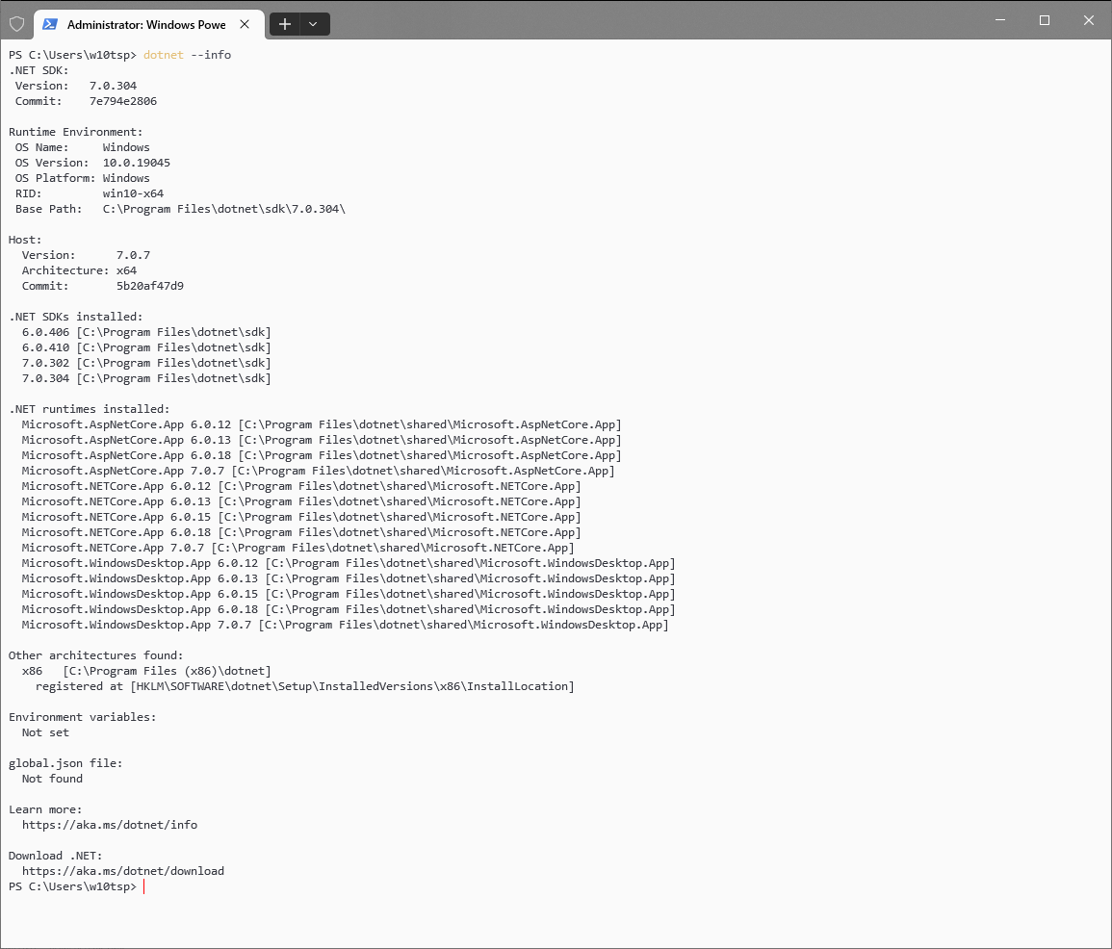Open the aka.ms/dotnet/download link
Screen dimensions: 1112x949
(x=123, y=871)
